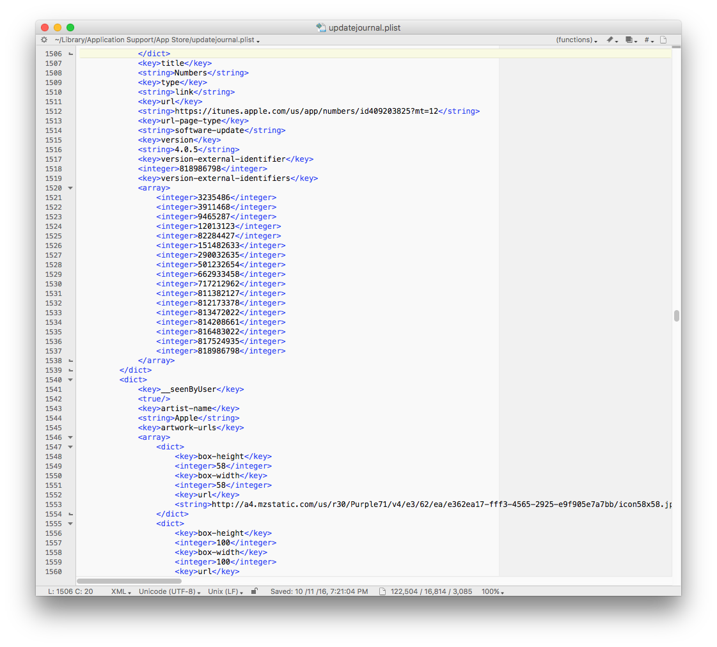Click integer 3911468 on line 1522
This screenshot has width=717, height=647.
coord(214,207)
